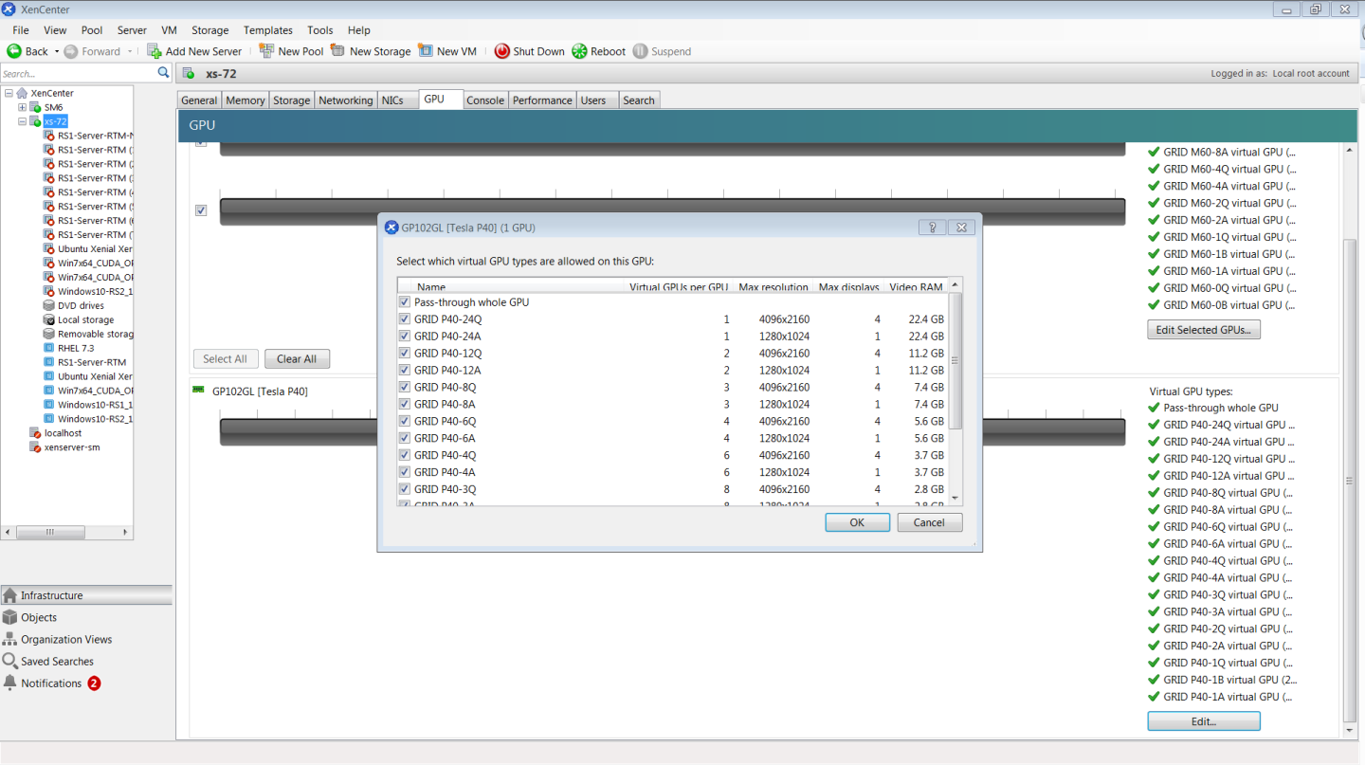Switch to the Performance tab
The image size is (1365, 765).
tap(542, 100)
